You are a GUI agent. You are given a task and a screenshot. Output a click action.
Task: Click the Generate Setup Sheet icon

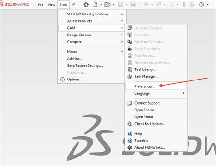point(129,63)
